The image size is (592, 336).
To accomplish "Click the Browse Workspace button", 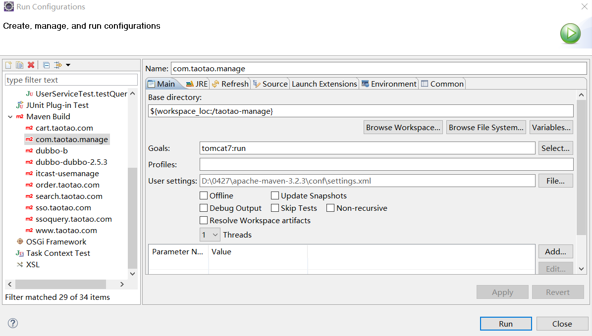I will 403,128.
